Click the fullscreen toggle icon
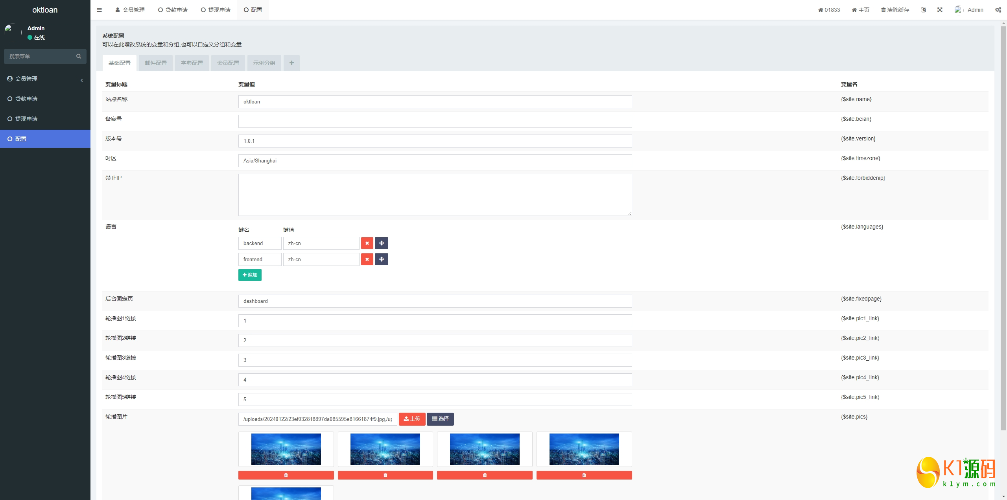Viewport: 1007px width, 500px height. [940, 10]
